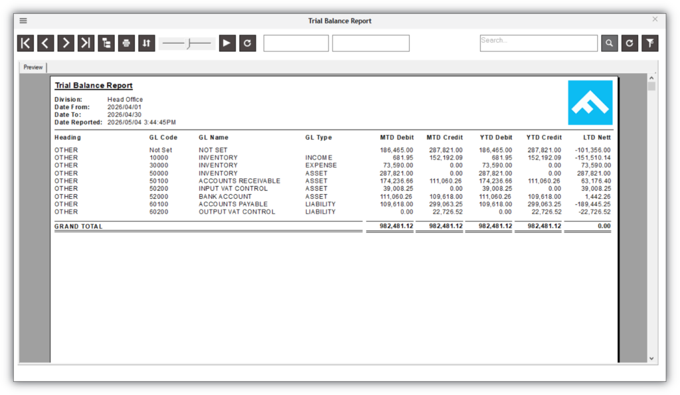The width and height of the screenshot is (680, 395).
Task: Click the 'MTD Credit' column header
Action: coord(444,137)
